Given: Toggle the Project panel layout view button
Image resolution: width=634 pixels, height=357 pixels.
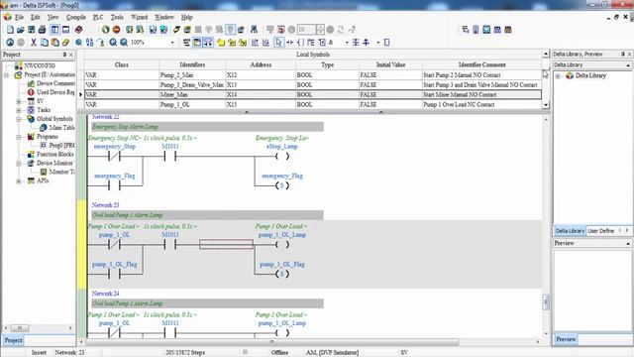Looking at the screenshot, I should click(x=55, y=30).
